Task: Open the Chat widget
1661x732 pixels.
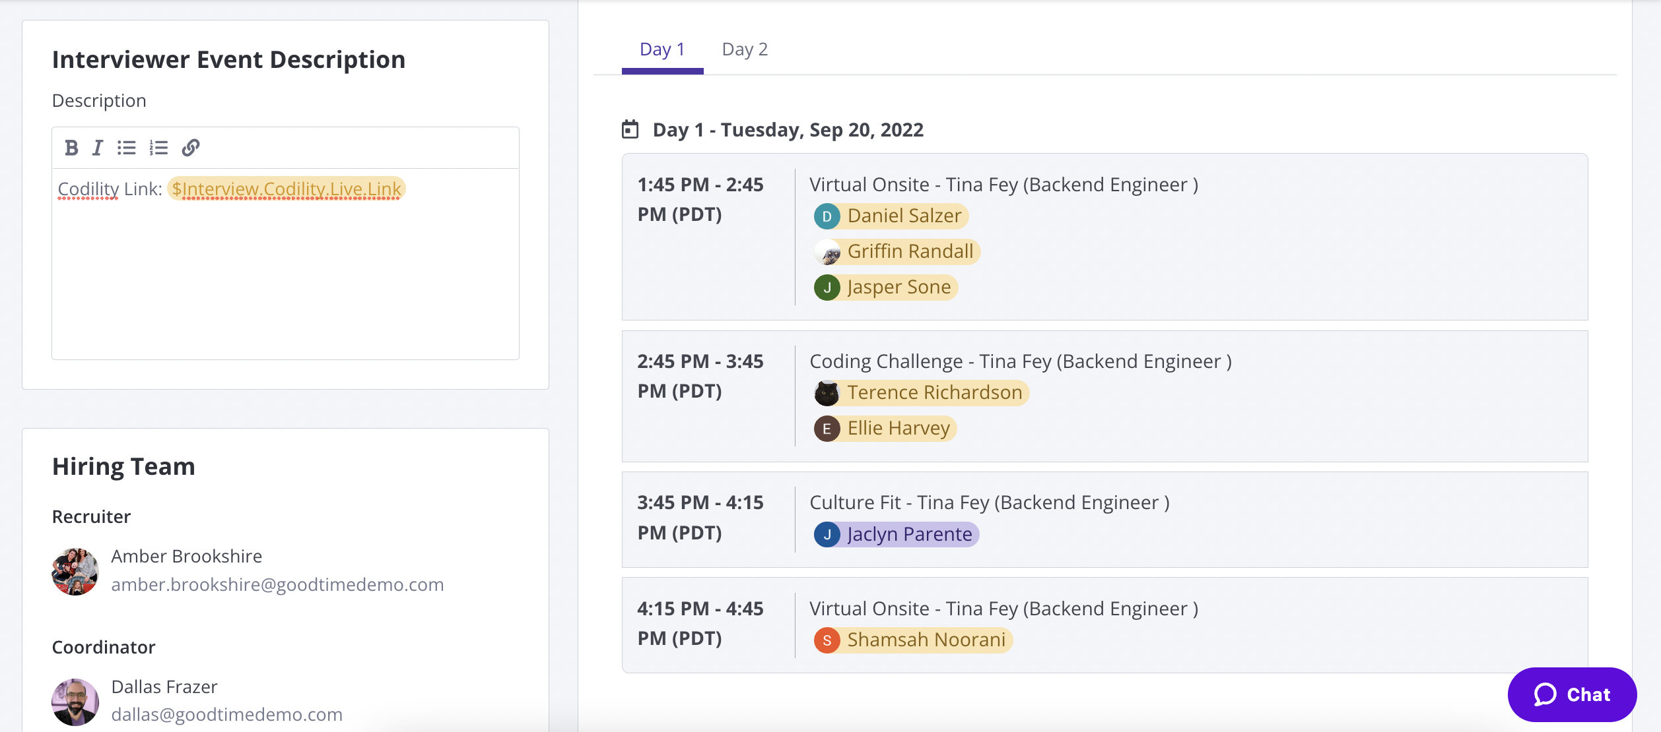Action: coord(1572,694)
